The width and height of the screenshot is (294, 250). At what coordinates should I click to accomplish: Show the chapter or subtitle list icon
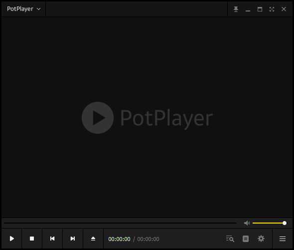(246, 239)
